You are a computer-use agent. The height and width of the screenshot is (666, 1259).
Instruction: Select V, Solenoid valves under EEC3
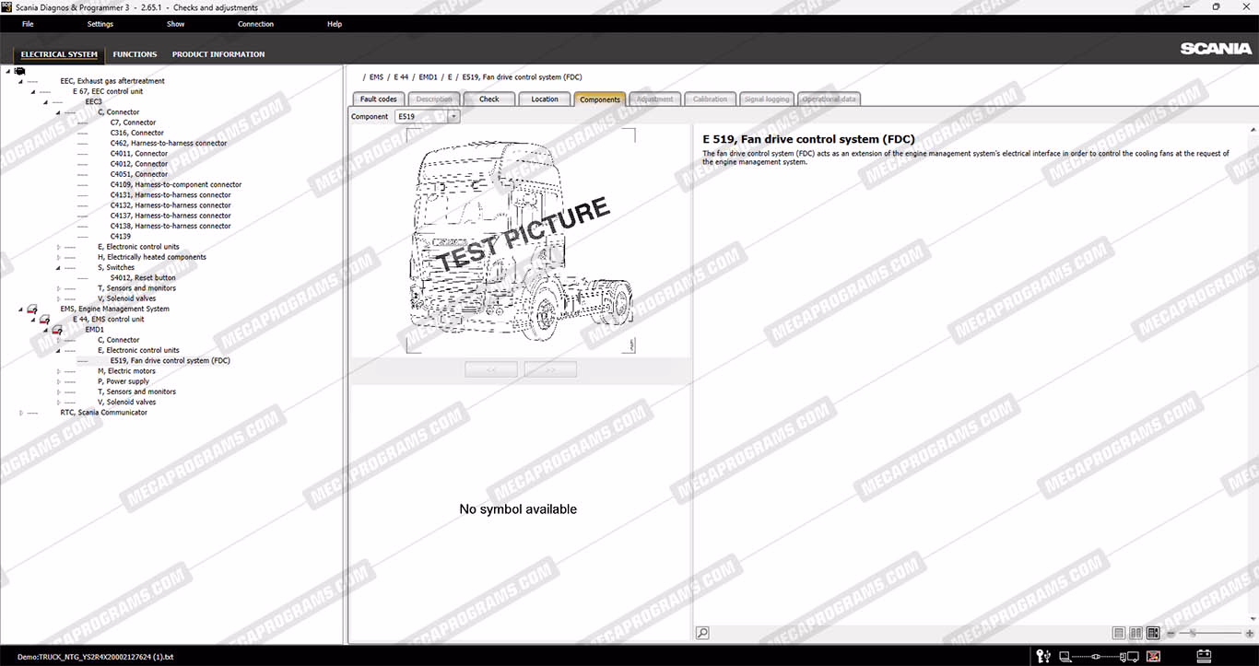[x=126, y=298]
